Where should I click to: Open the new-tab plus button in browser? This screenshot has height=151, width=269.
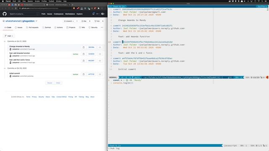click(73, 5)
